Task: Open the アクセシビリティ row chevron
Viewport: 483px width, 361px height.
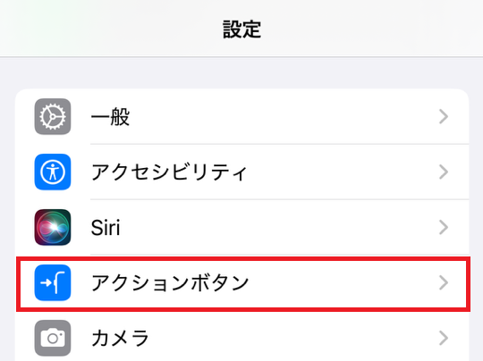Action: [444, 172]
